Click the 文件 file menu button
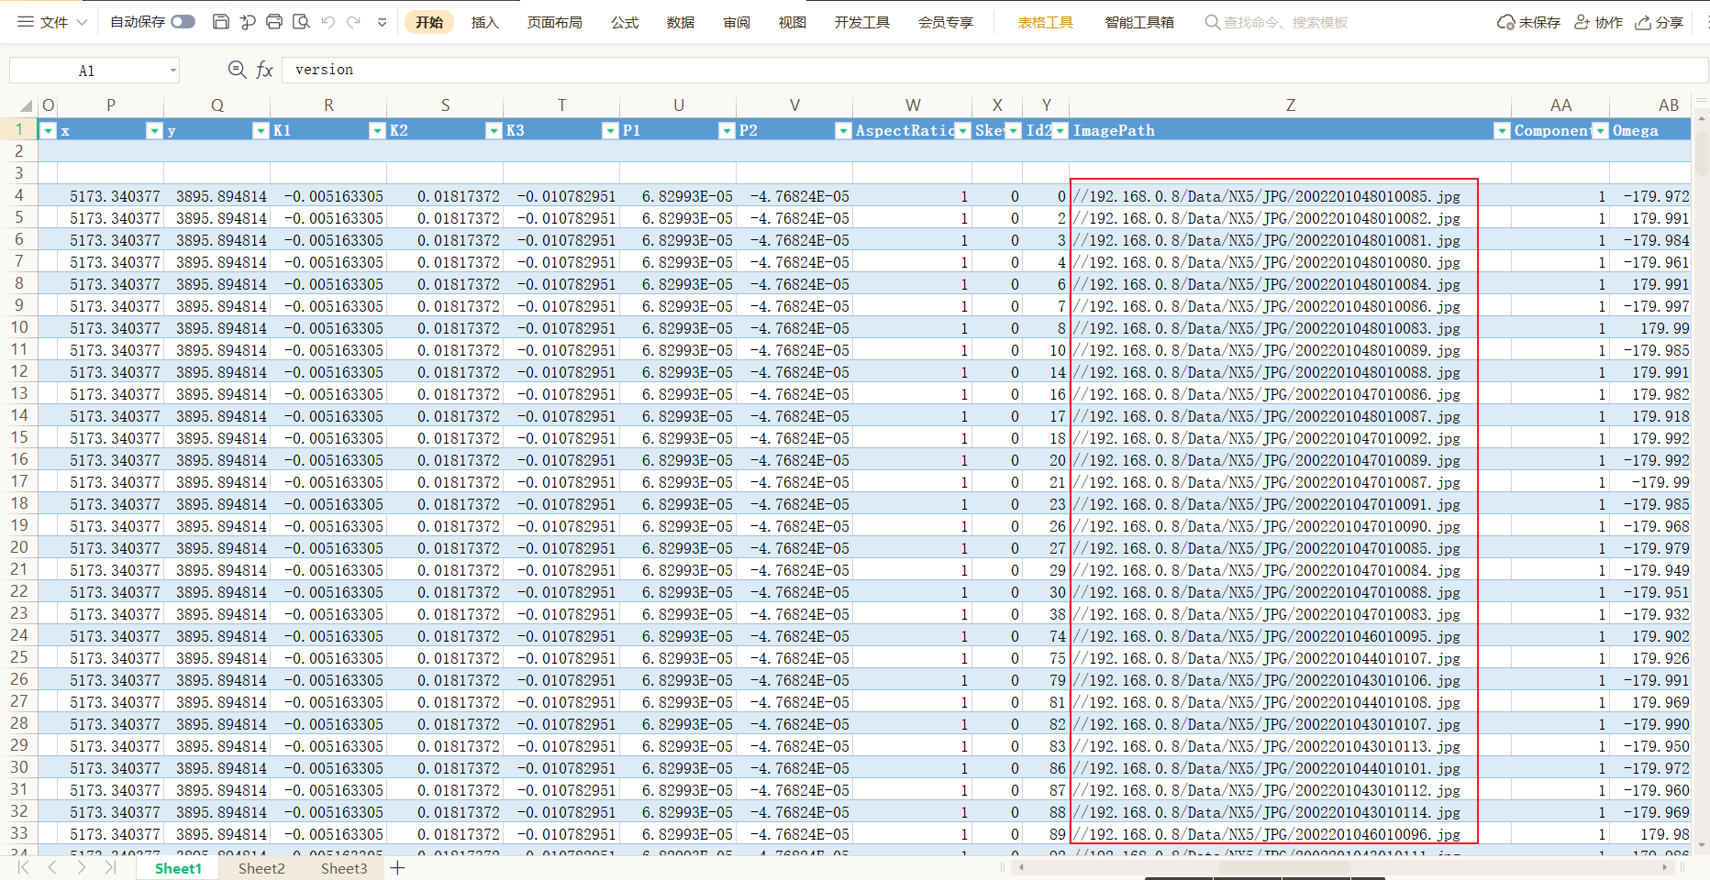This screenshot has width=1710, height=880. 54,22
